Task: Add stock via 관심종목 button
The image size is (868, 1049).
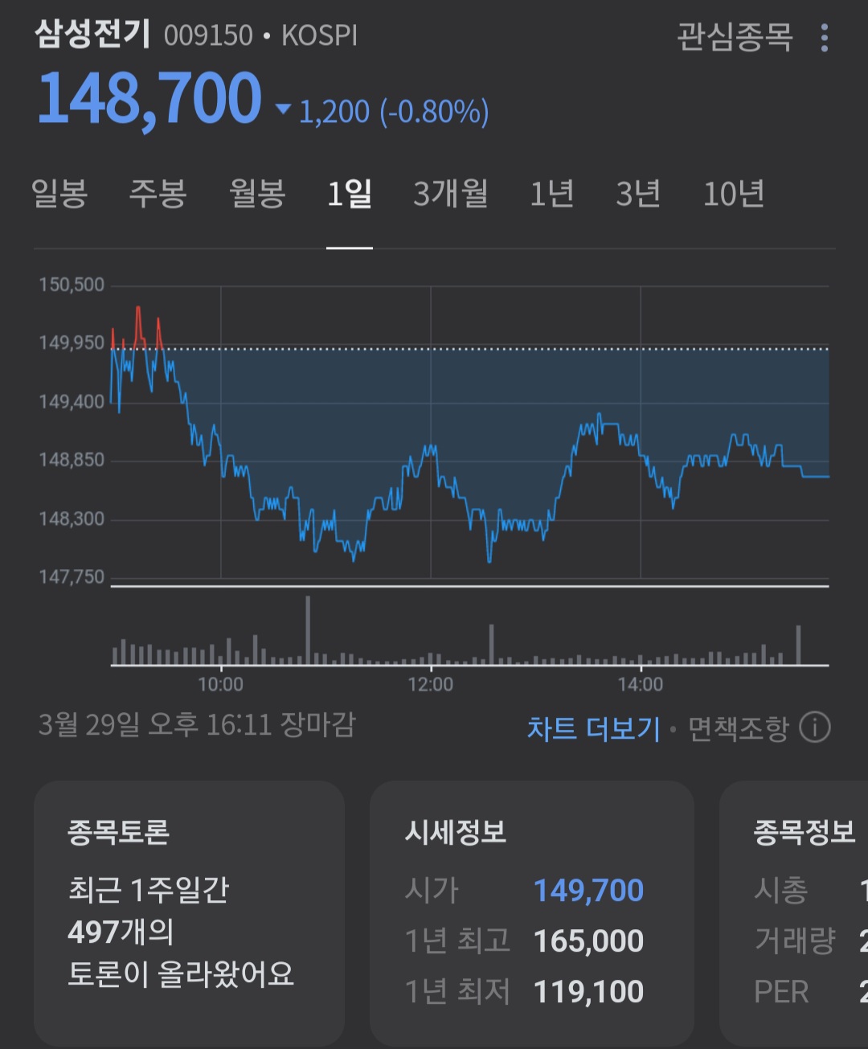Action: tap(735, 37)
